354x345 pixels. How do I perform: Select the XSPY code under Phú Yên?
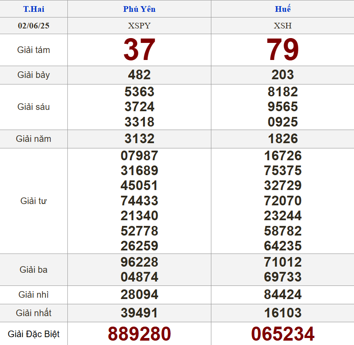(x=139, y=25)
